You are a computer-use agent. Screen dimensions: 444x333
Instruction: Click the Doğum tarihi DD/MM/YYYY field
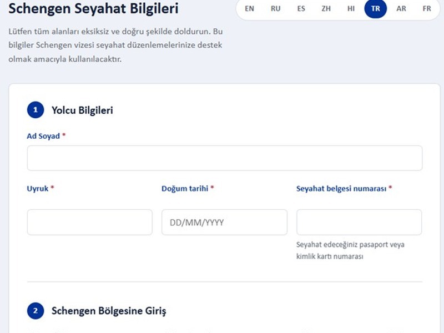[x=224, y=223]
